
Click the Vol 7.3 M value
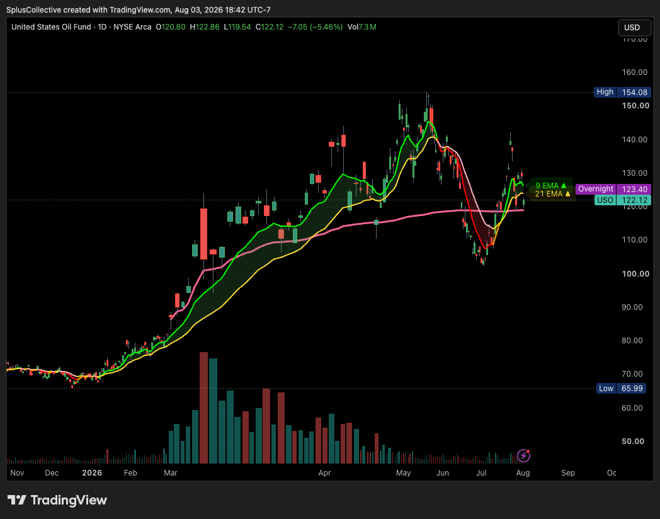361,27
